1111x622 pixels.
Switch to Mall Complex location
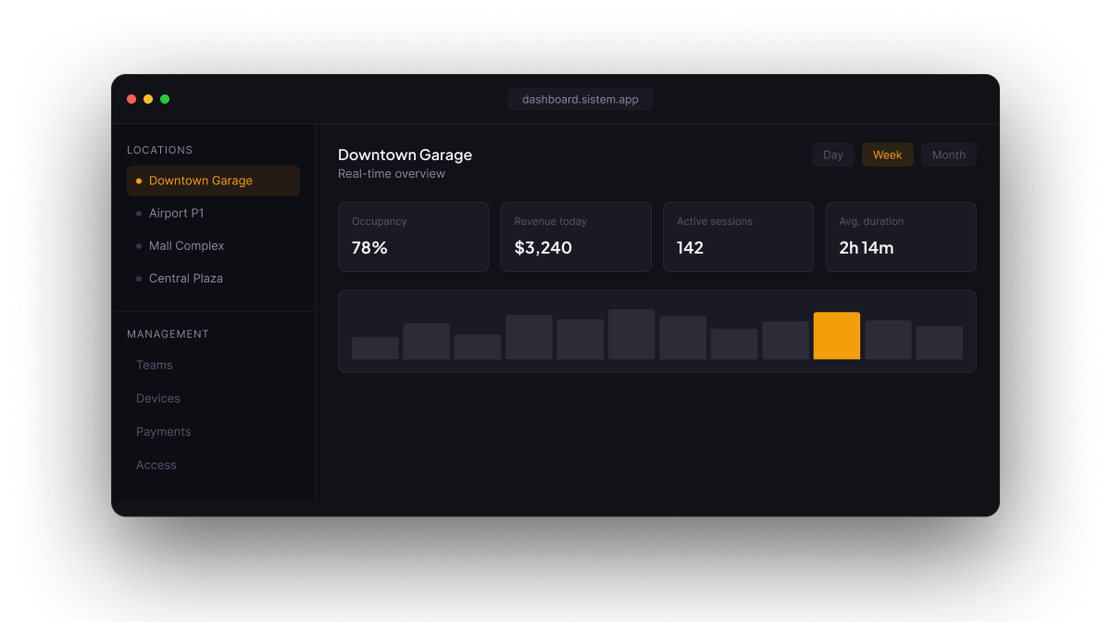pyautogui.click(x=213, y=245)
